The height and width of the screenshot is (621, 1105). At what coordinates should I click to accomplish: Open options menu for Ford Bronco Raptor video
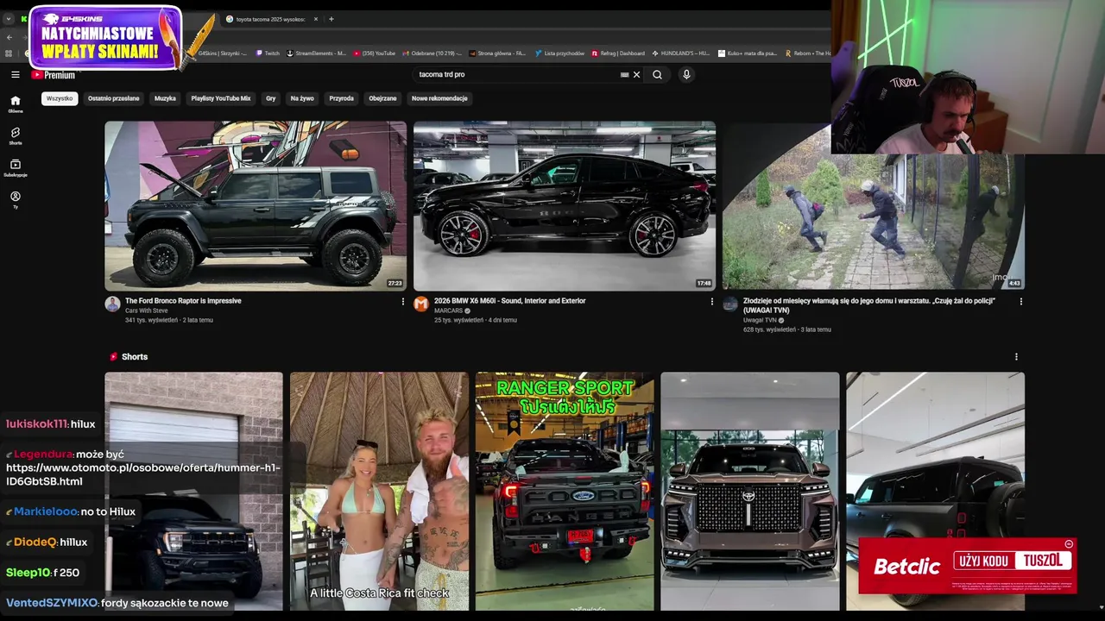(x=402, y=302)
